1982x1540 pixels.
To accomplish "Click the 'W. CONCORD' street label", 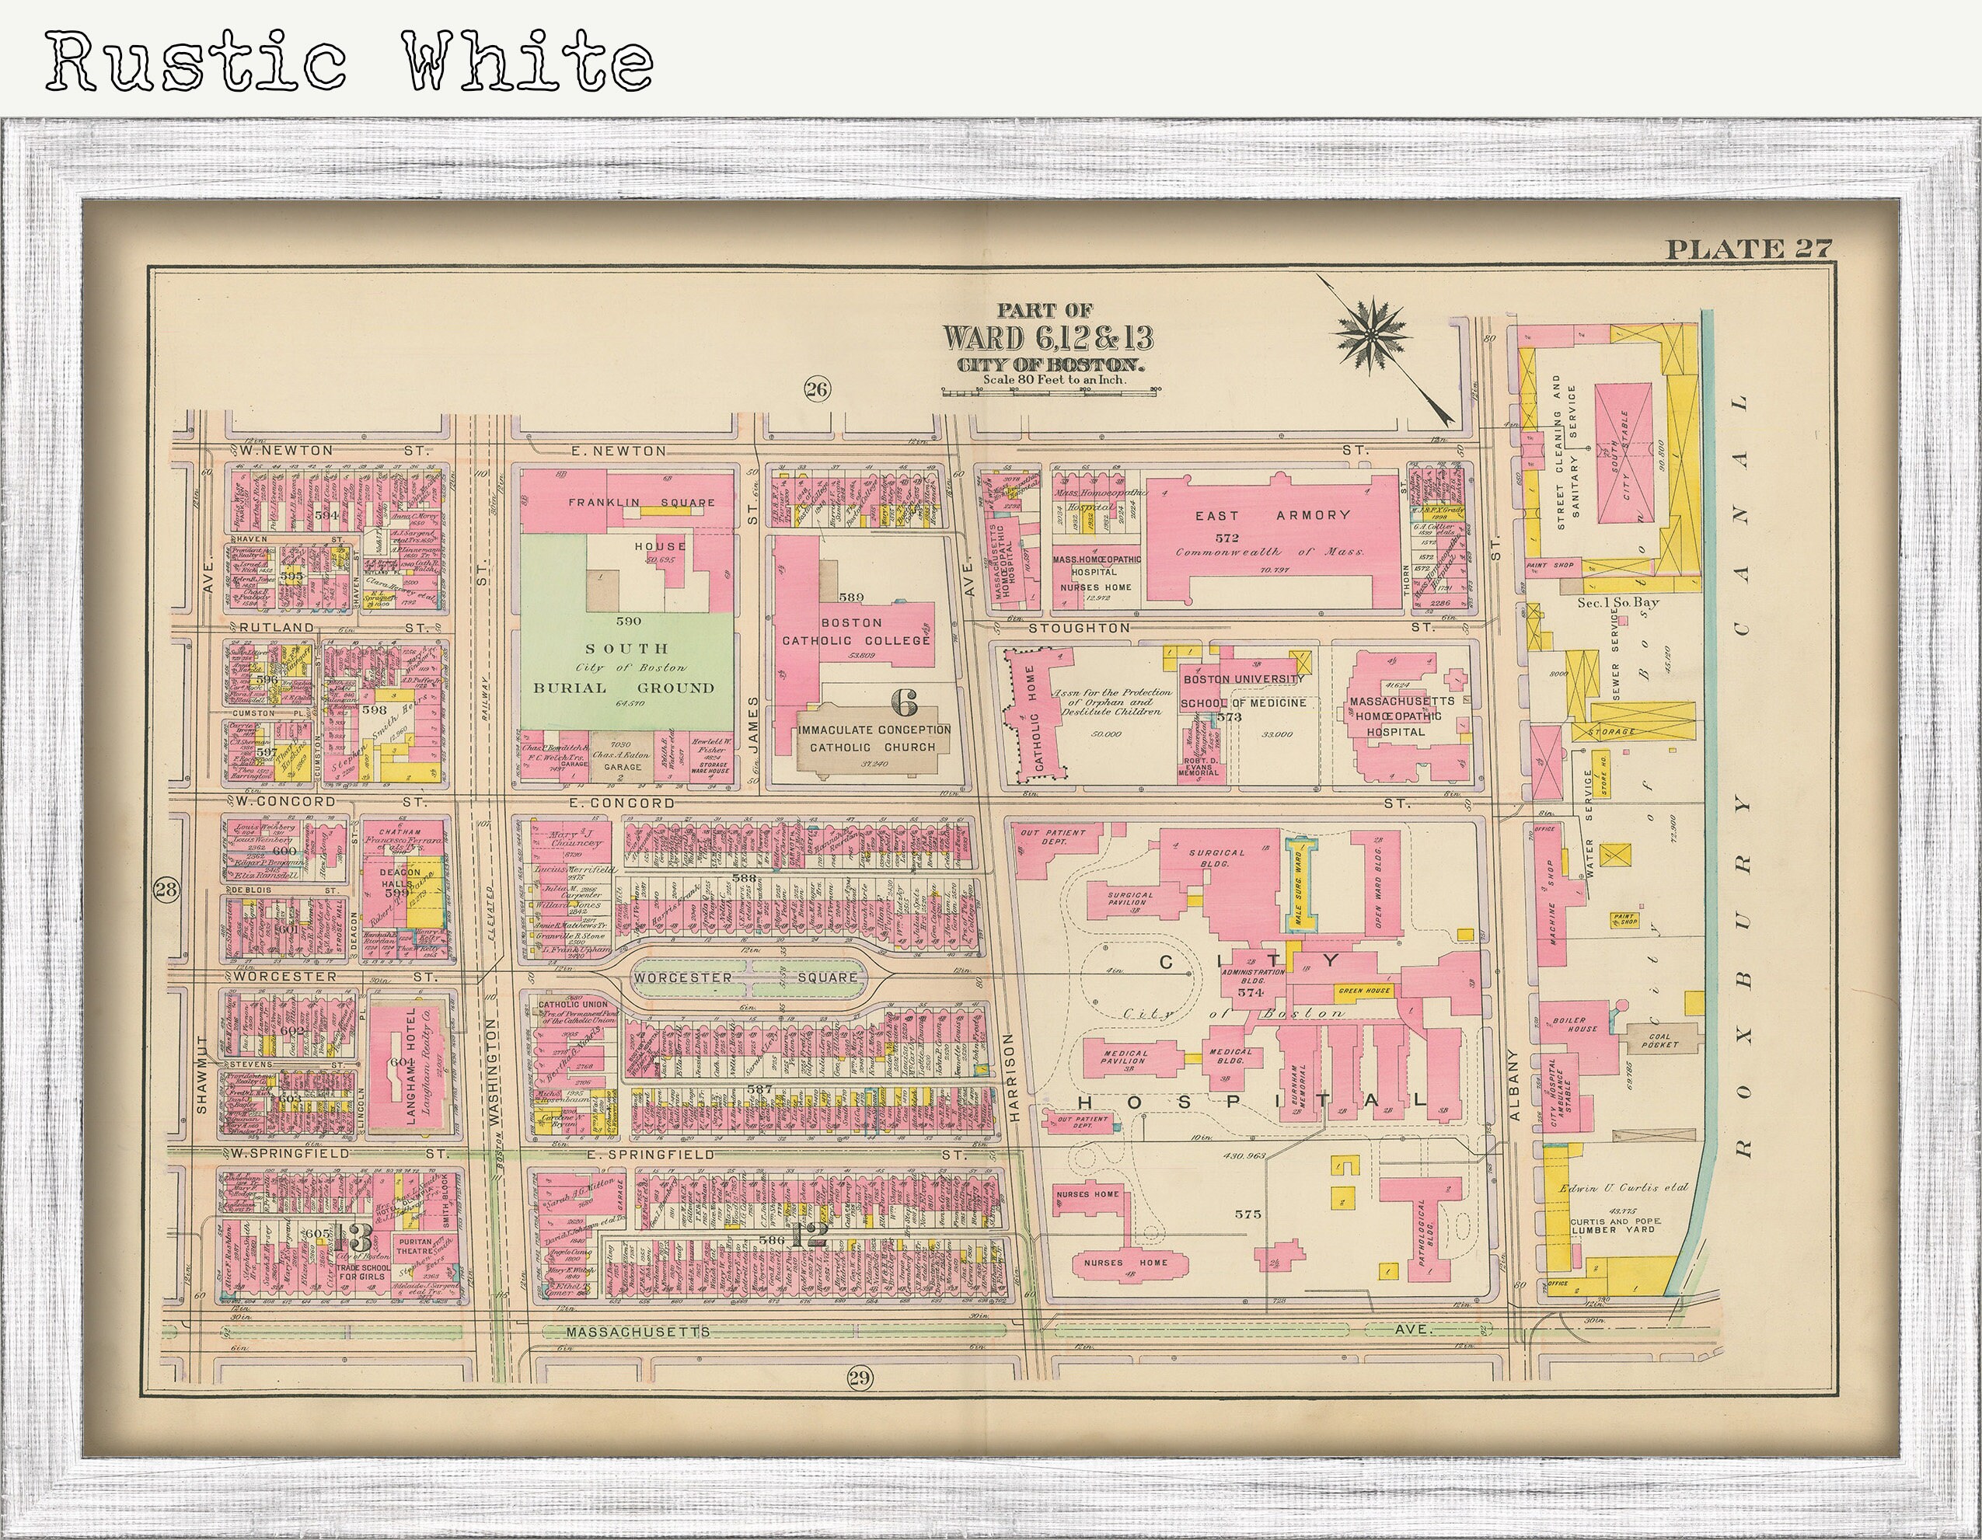I will point(287,802).
